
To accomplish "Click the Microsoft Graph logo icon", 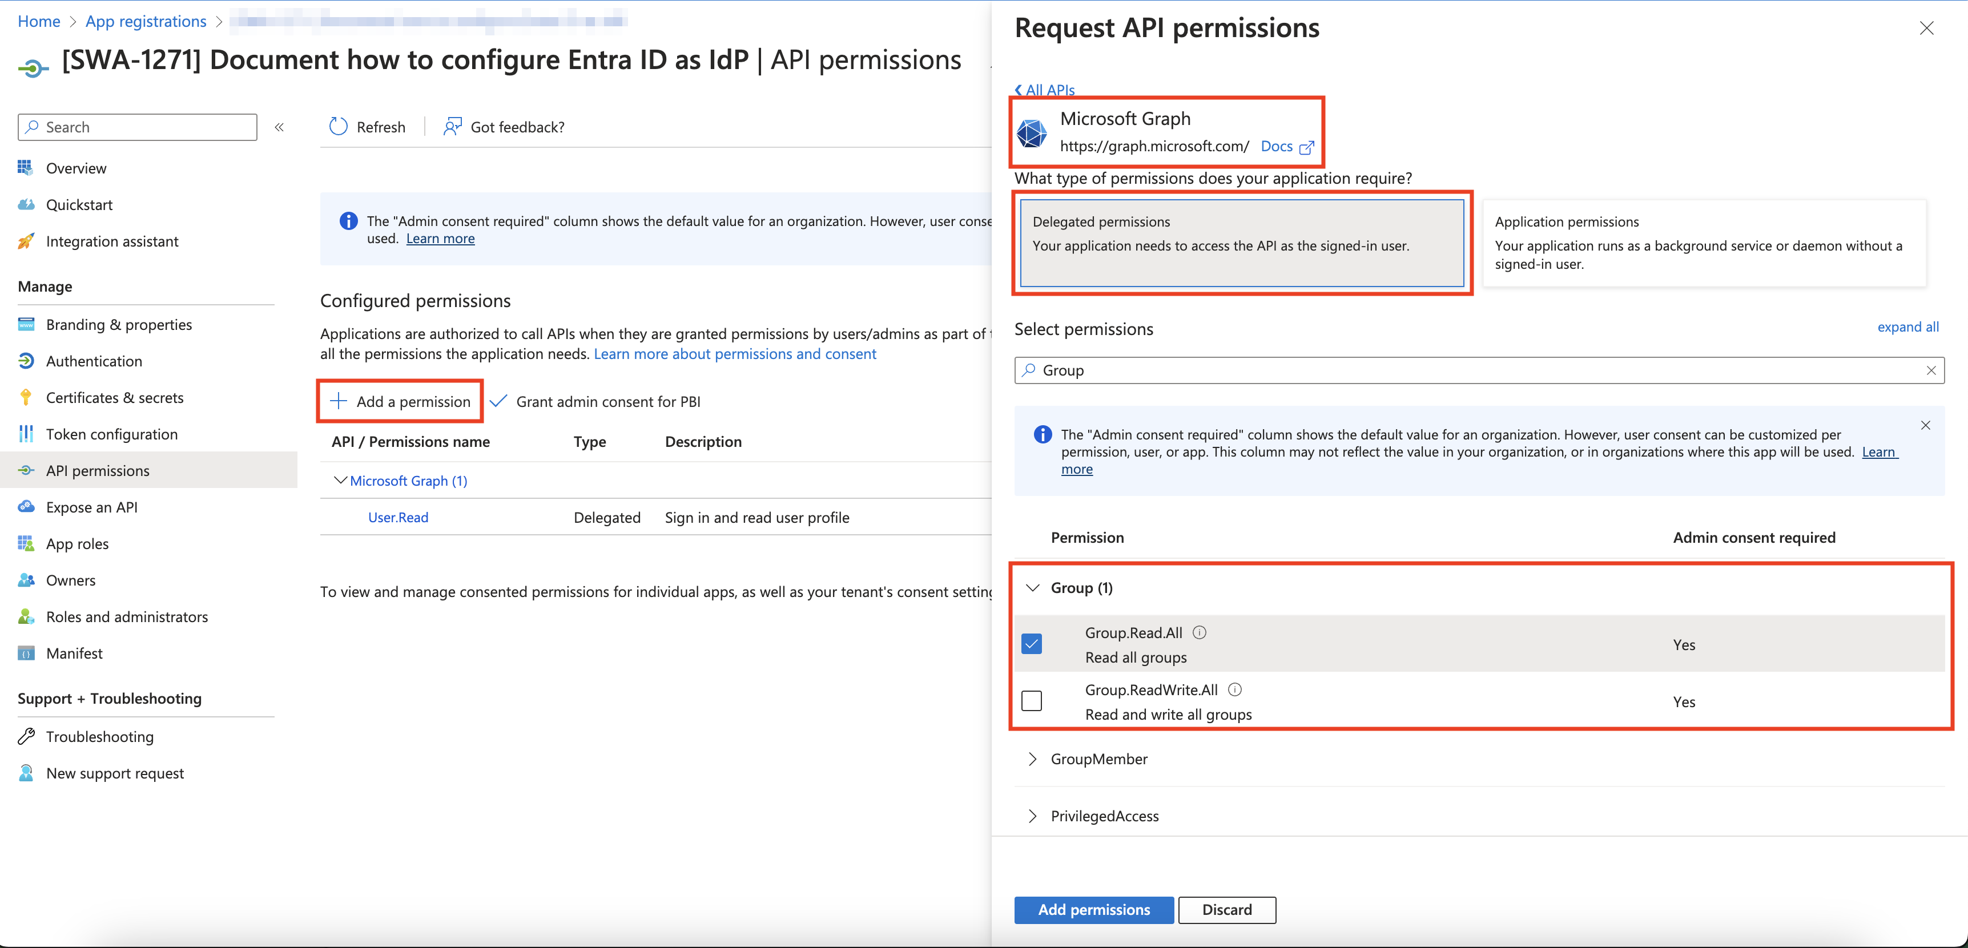I will pyautogui.click(x=1032, y=133).
